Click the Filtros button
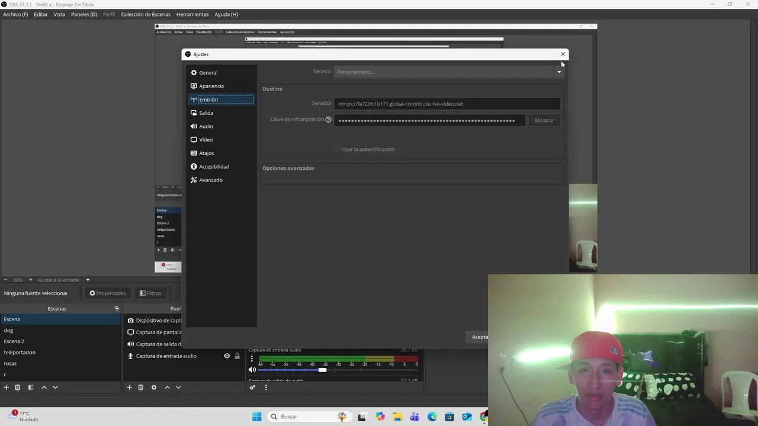Image resolution: width=758 pixels, height=426 pixels. point(150,293)
